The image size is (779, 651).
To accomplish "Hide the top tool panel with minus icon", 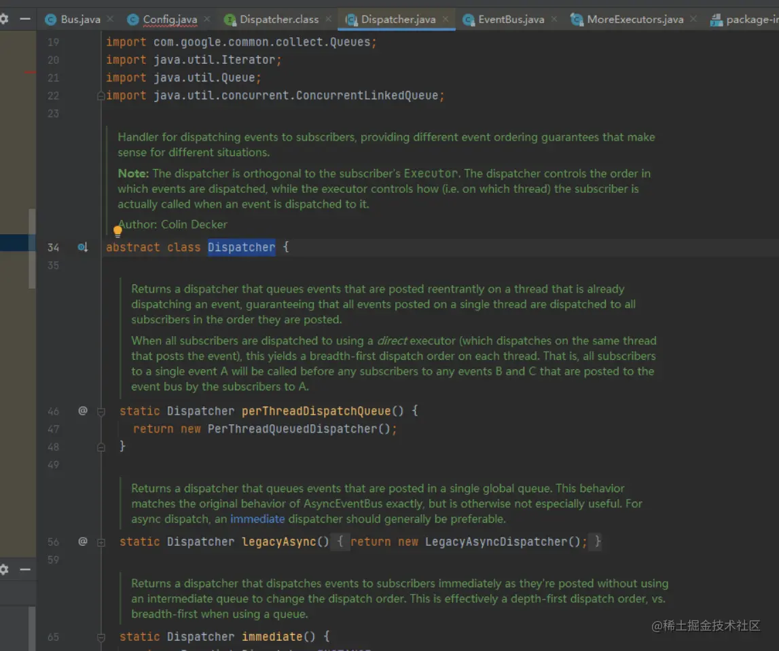I will coord(25,20).
